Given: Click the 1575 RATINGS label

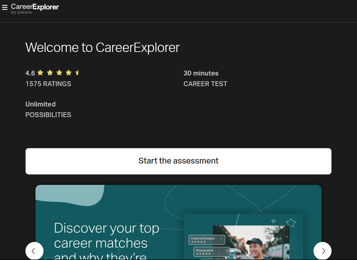Looking at the screenshot, I should pyautogui.click(x=48, y=84).
